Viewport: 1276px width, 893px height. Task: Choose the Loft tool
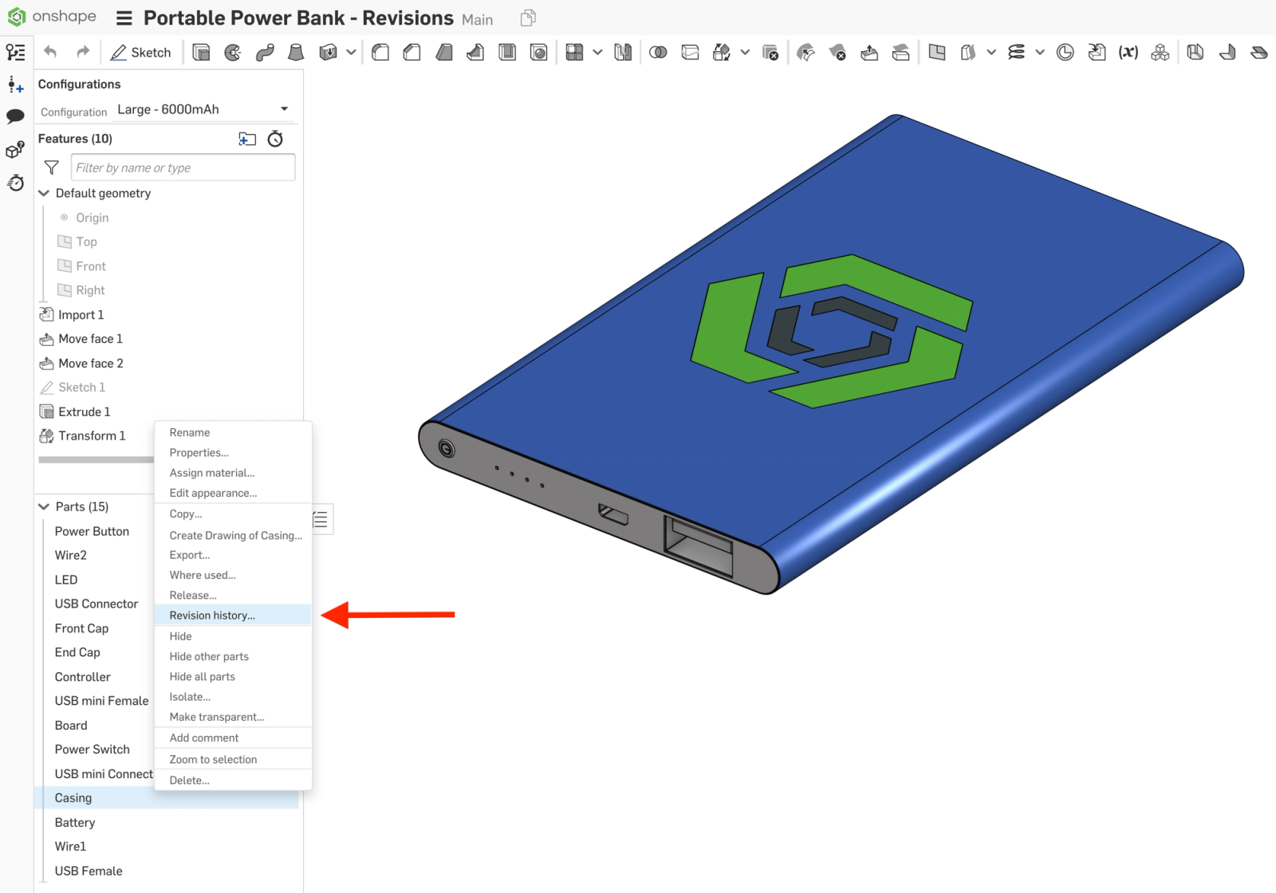coord(296,53)
